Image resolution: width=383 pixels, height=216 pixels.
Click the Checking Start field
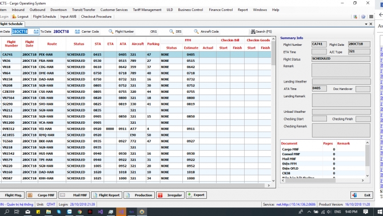coord(319,119)
